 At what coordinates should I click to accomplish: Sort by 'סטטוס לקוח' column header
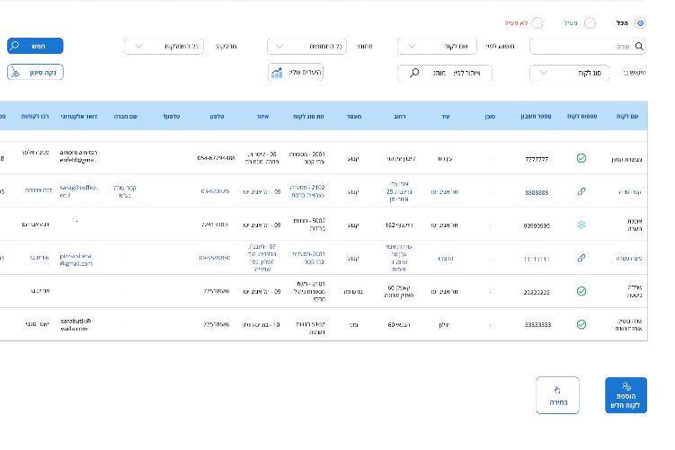click(x=582, y=117)
